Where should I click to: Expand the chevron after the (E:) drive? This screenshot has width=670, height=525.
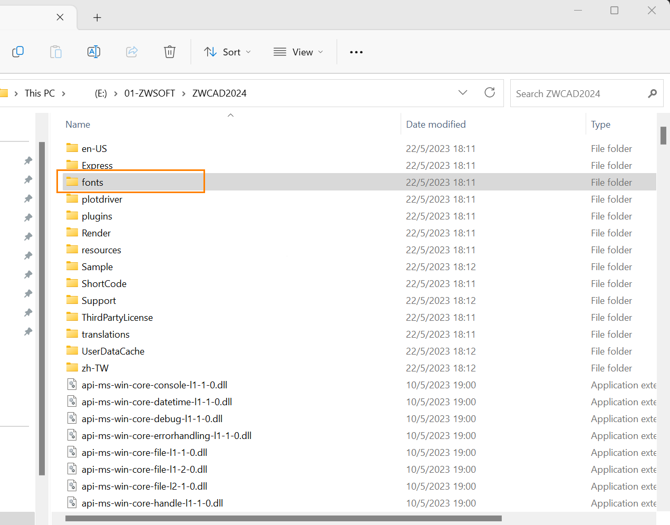click(x=115, y=93)
